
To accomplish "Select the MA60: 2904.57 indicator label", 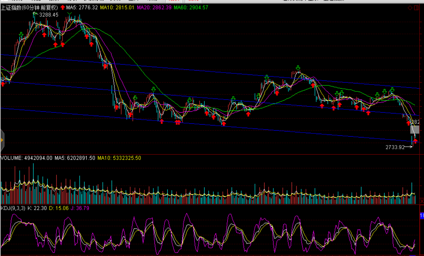I will pos(191,7).
